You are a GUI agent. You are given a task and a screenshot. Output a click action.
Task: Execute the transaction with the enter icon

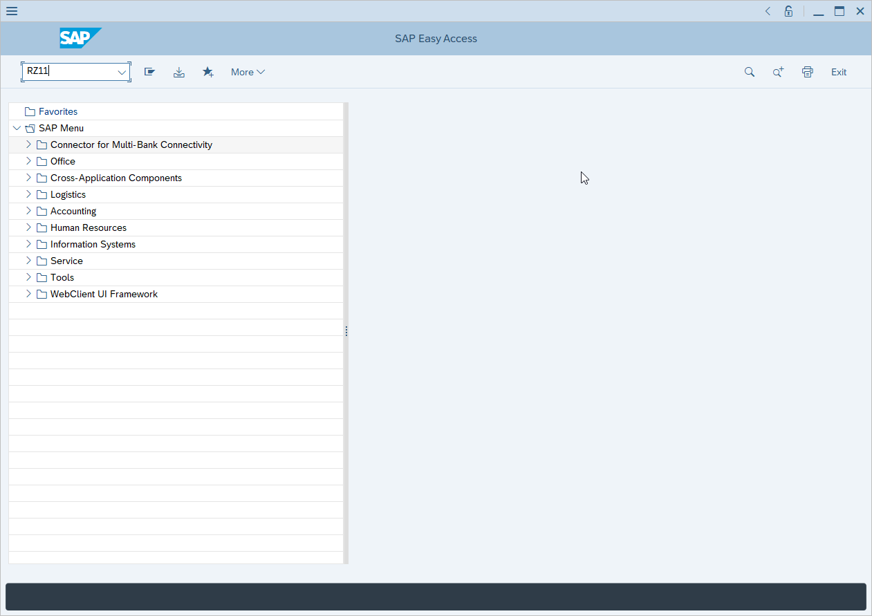coord(150,72)
